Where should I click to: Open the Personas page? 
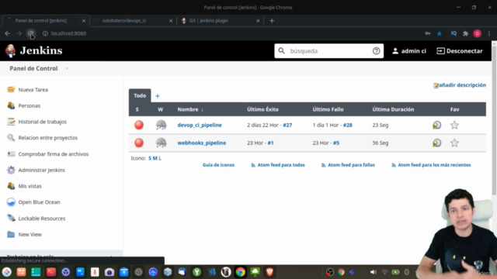(30, 105)
